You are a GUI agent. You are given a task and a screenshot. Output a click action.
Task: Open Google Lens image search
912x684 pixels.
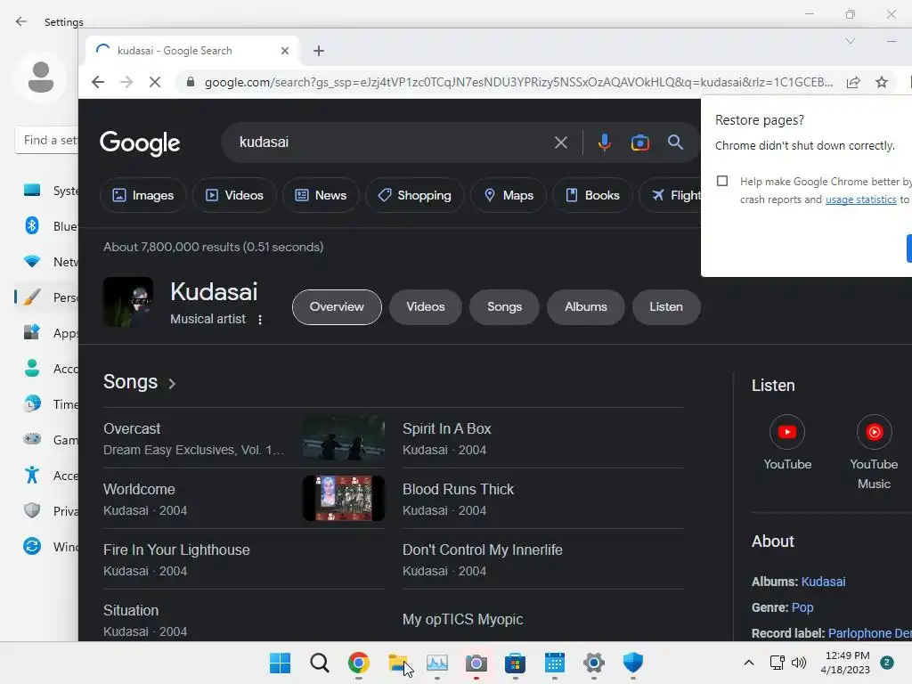coord(639,142)
